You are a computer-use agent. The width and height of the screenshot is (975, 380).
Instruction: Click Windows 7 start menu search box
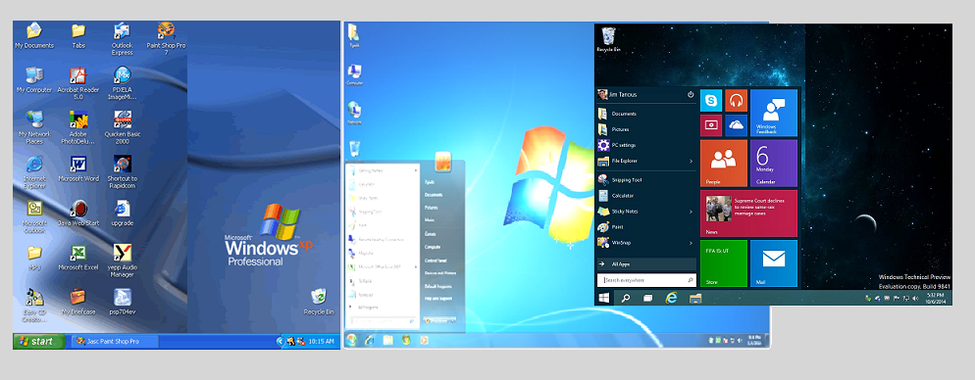tap(383, 321)
